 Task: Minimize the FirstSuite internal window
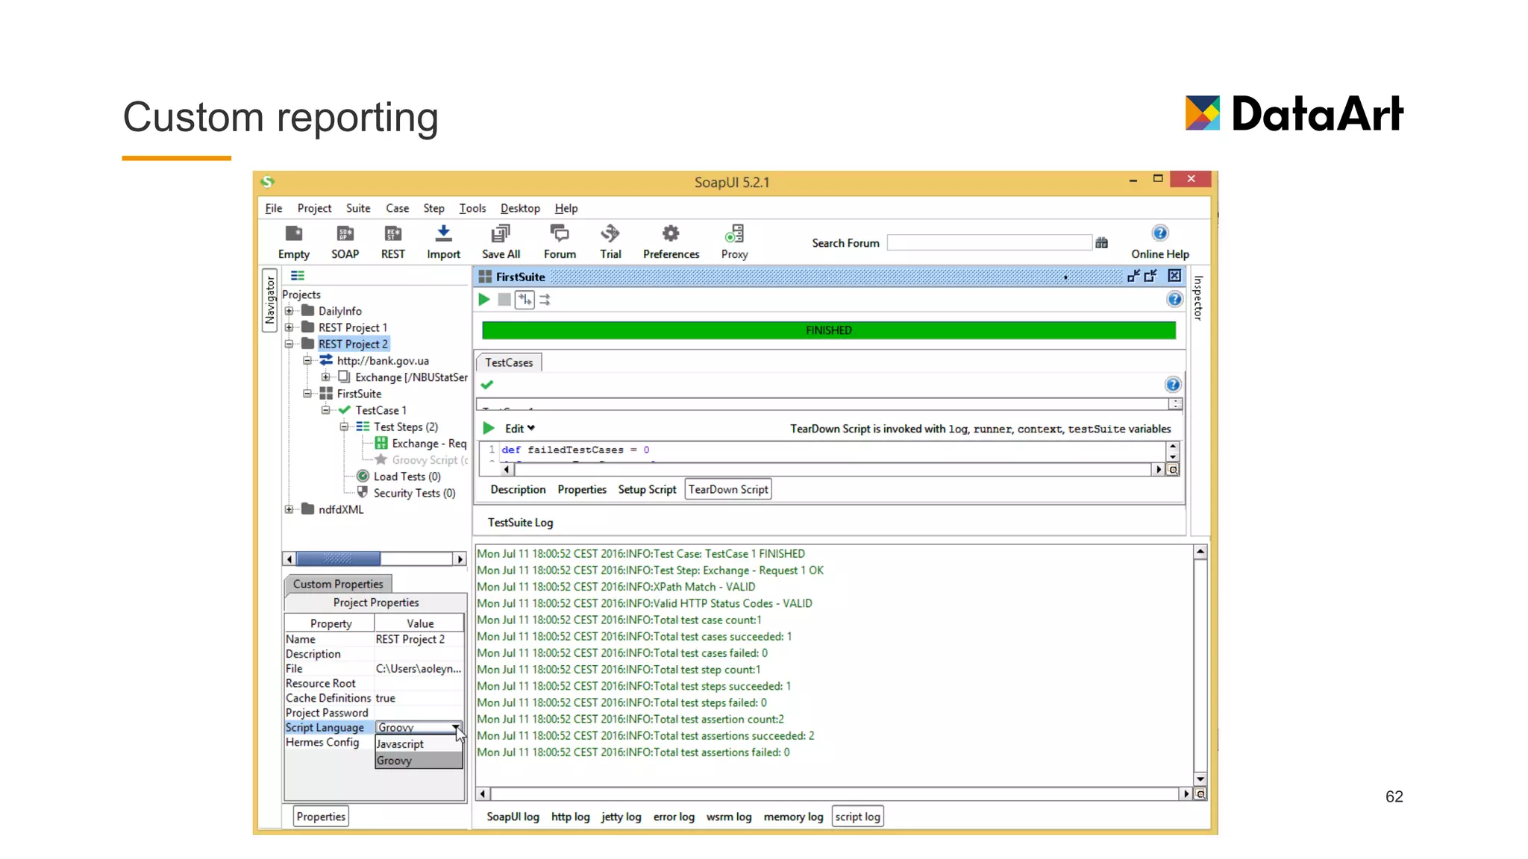tap(1133, 276)
